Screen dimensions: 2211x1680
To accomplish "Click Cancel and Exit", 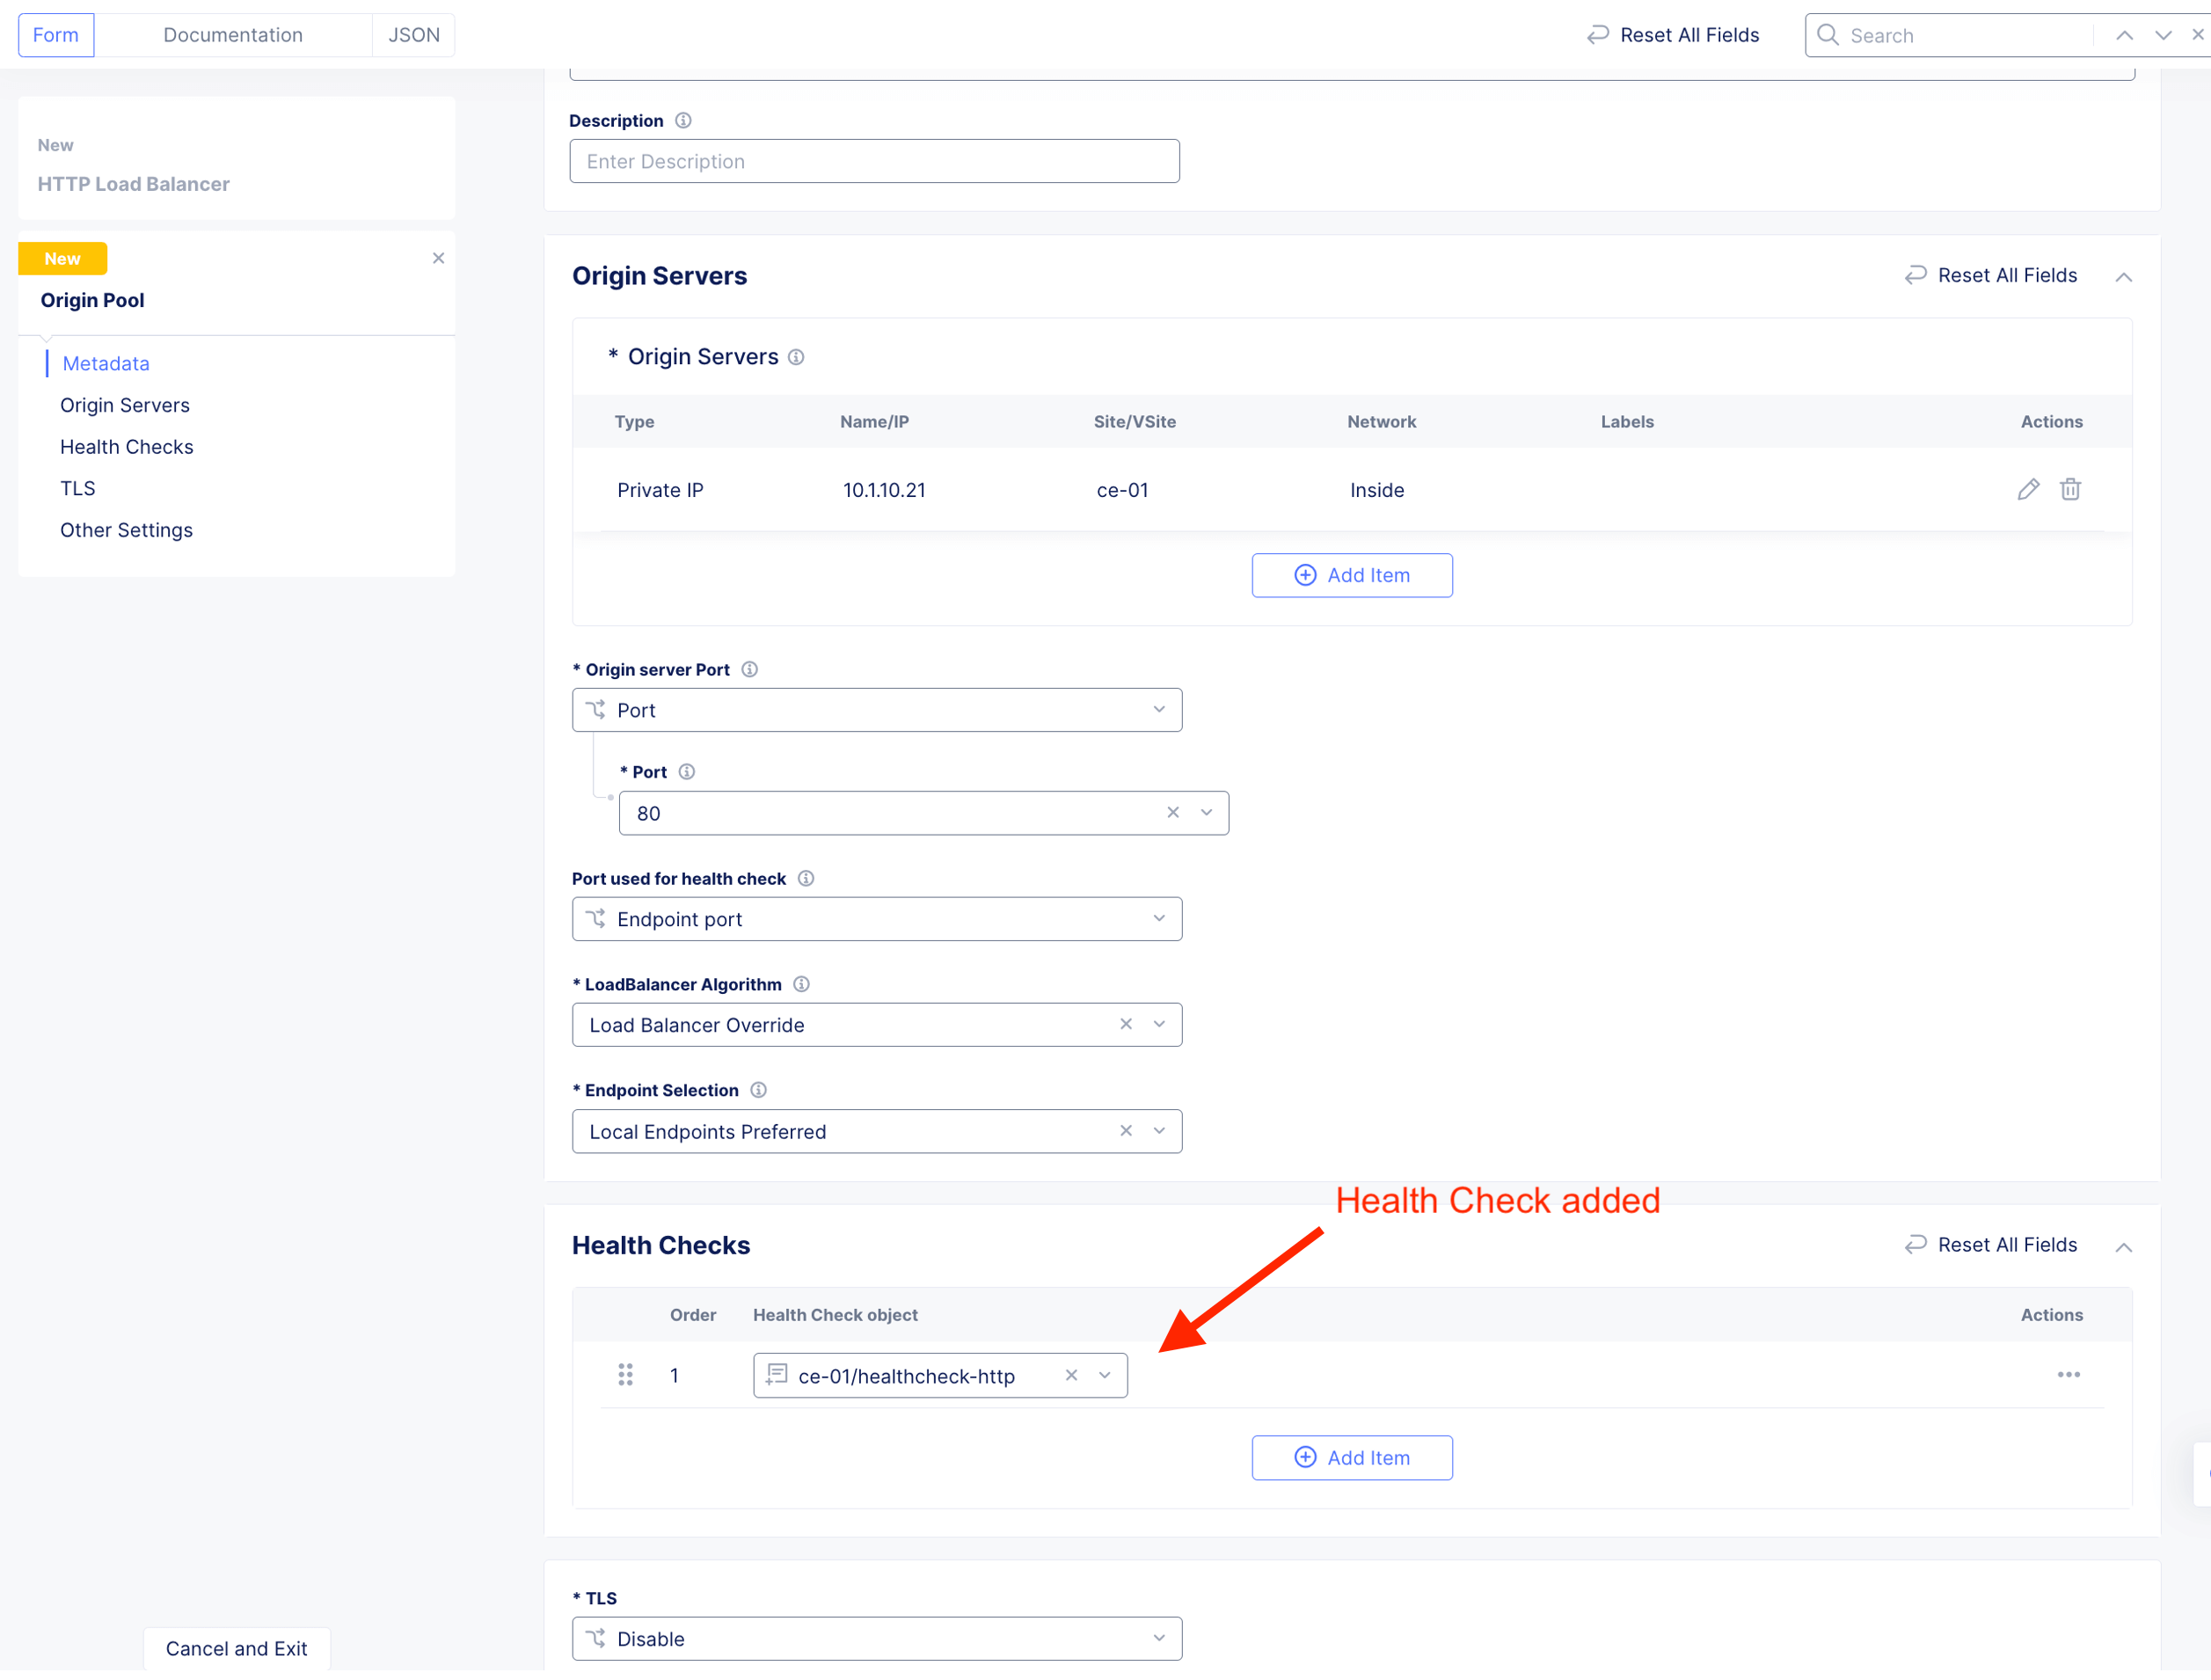I will click(236, 1648).
